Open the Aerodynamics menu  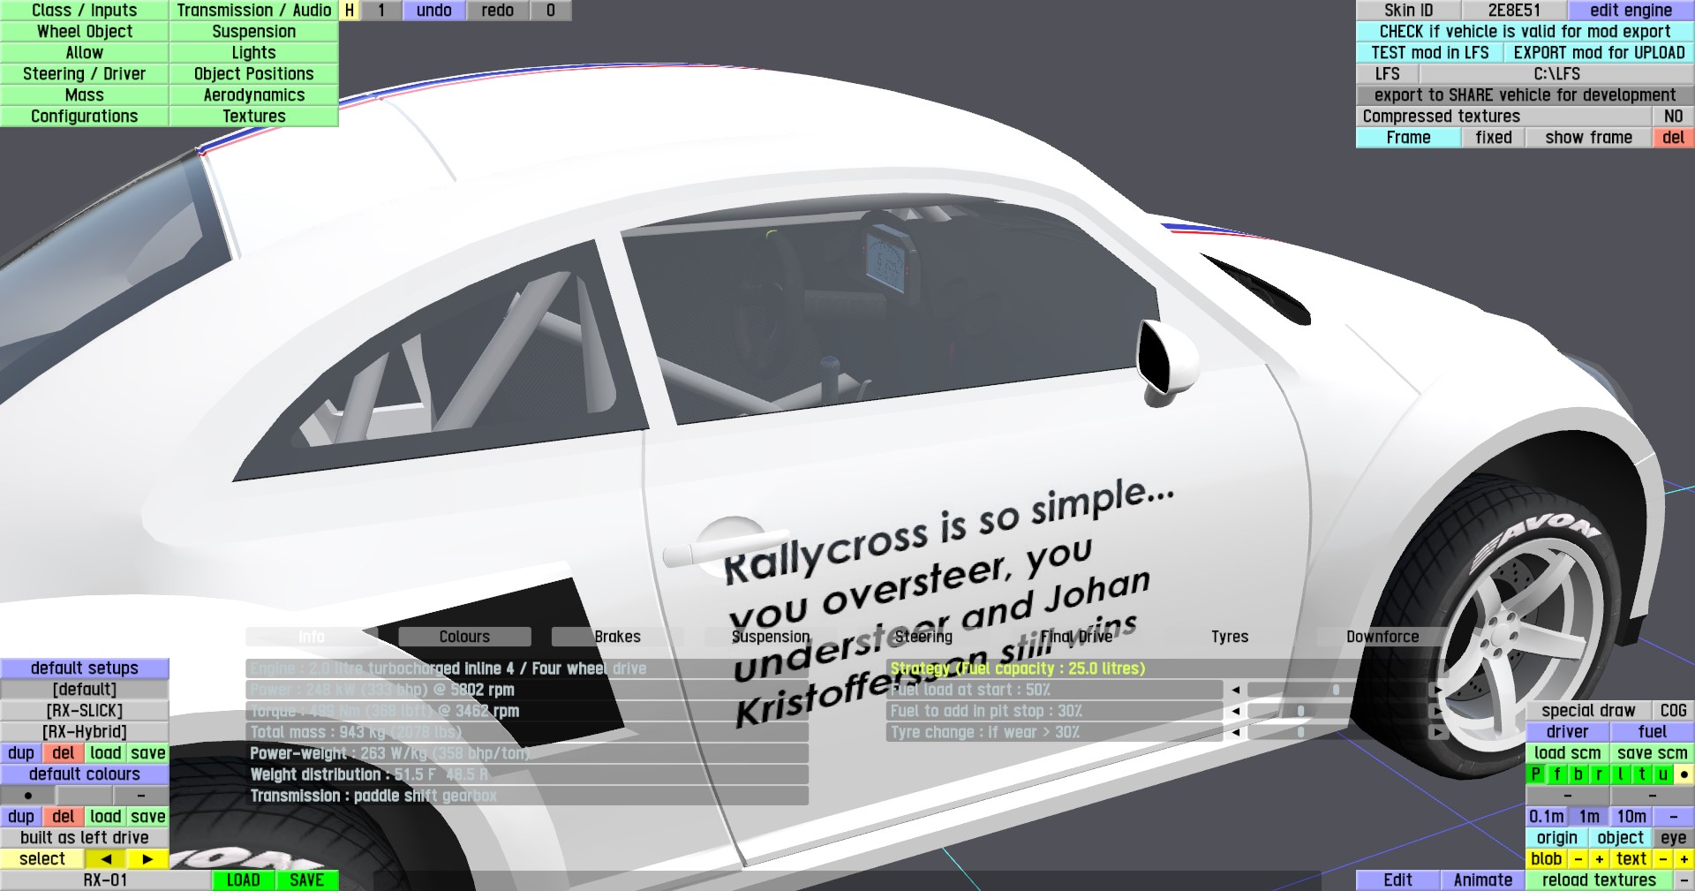click(254, 95)
